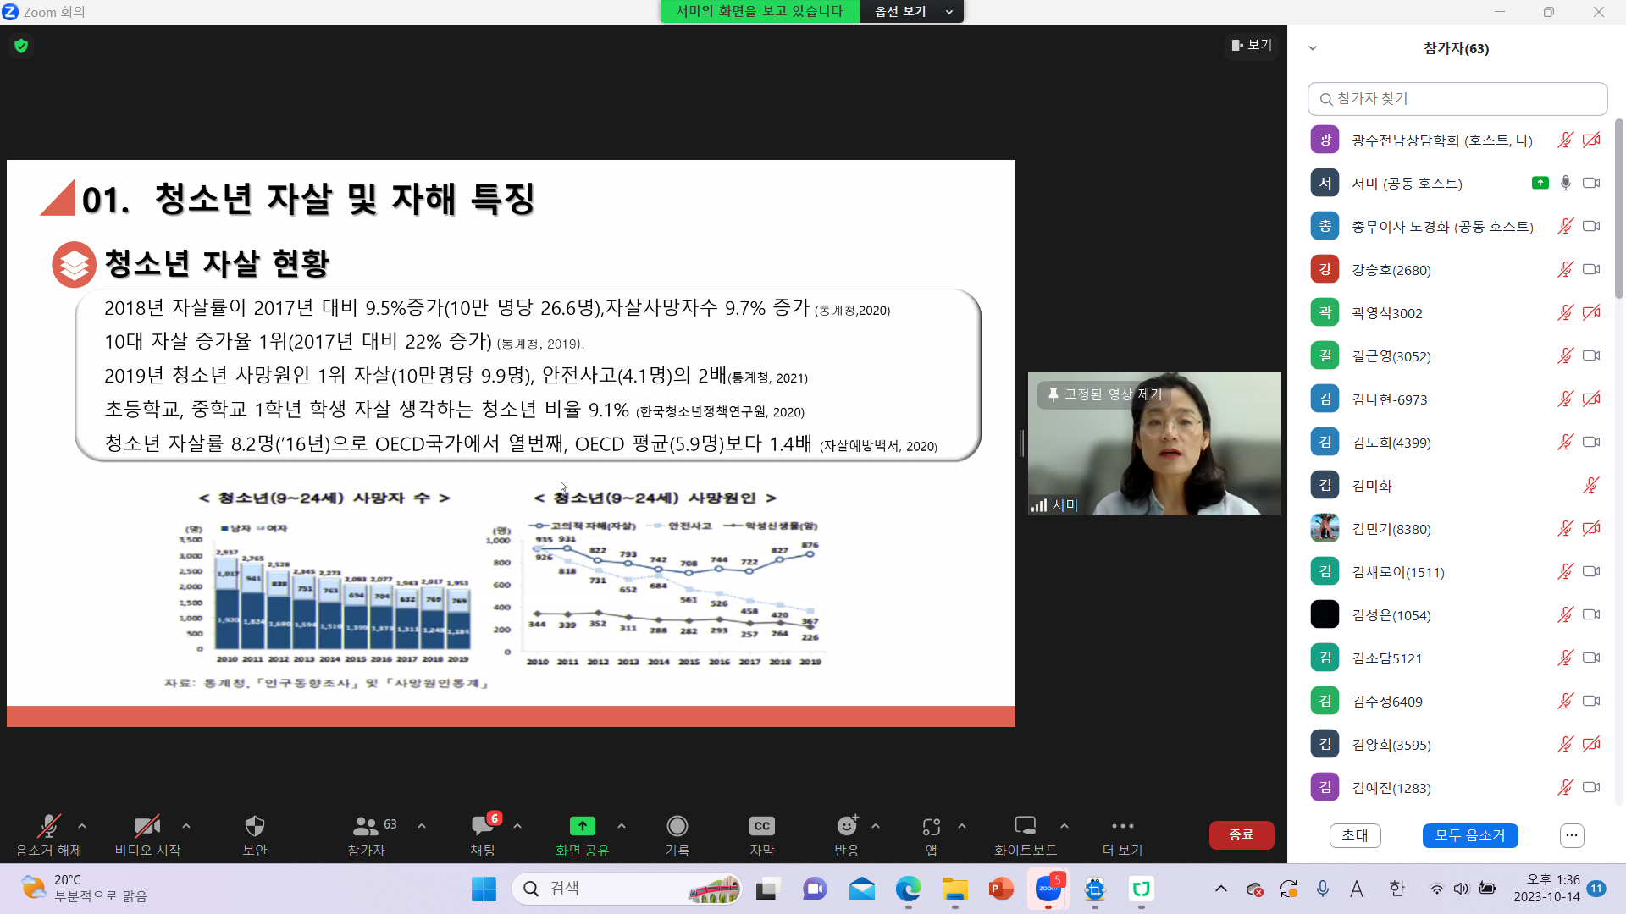This screenshot has height=914, width=1626.
Task: Open the 화이트보드 (Whiteboard) icon
Action: pyautogui.click(x=1025, y=826)
